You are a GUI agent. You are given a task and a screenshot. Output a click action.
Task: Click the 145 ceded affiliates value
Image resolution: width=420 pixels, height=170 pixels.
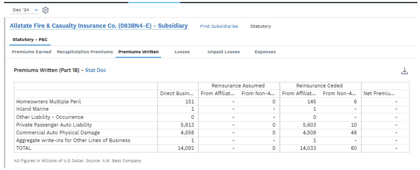coord(311,102)
